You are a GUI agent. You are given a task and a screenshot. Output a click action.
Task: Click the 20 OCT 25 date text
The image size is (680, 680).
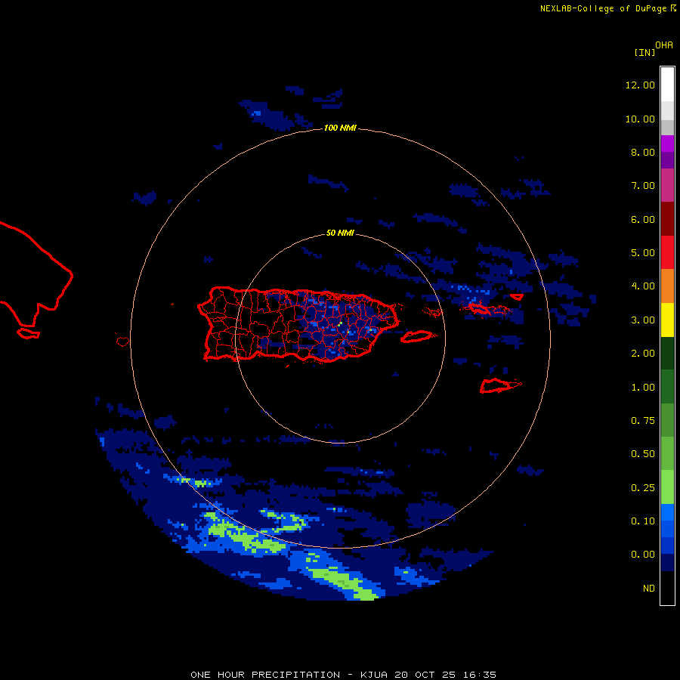click(425, 675)
